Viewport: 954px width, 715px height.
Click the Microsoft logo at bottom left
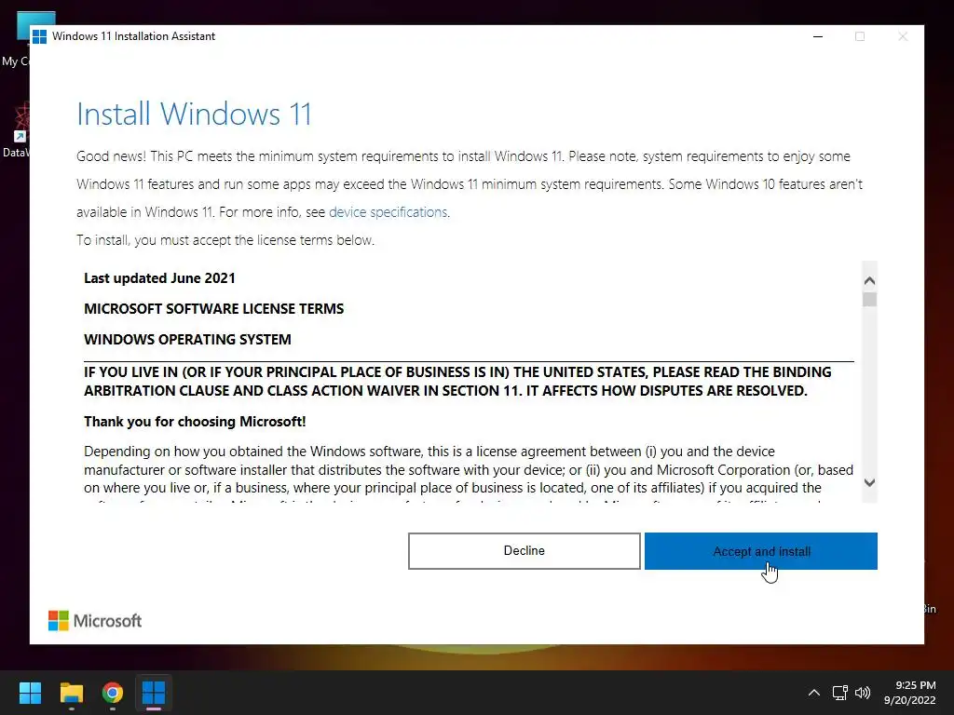point(95,621)
